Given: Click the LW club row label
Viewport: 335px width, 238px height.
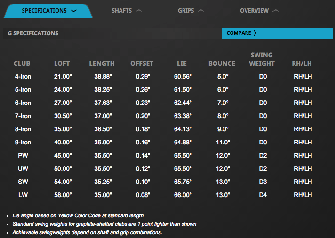Looking at the screenshot, I should [x=22, y=195].
